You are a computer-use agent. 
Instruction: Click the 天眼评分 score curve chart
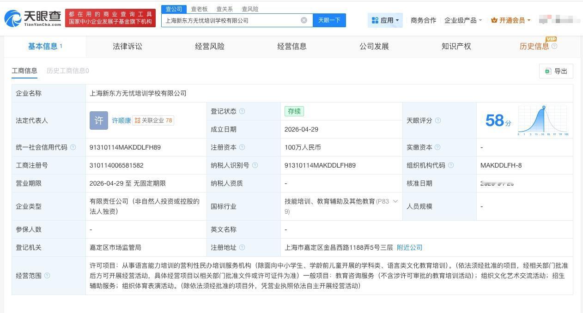pos(543,120)
